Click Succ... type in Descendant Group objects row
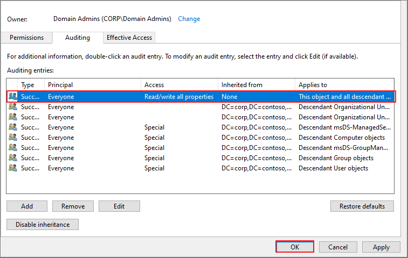 pyautogui.click(x=30, y=158)
